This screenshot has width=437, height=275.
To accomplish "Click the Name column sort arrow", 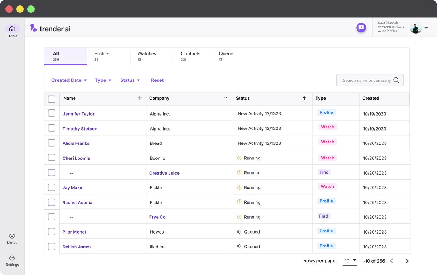I will (x=140, y=98).
